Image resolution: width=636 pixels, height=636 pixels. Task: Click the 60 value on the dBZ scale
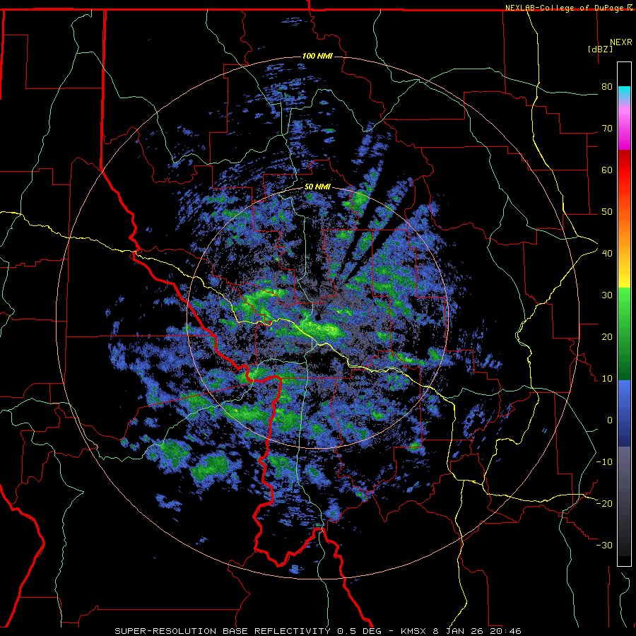point(607,170)
